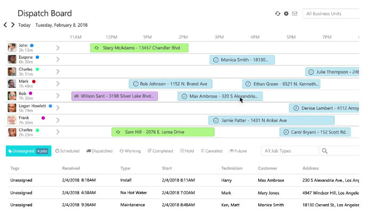Open the All Job Types dropdown
This screenshot has height=209, width=366.
tap(289, 151)
